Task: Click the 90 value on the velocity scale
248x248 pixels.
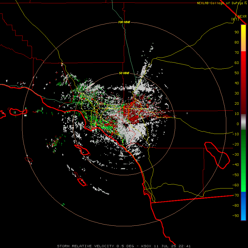Action: [237, 32]
